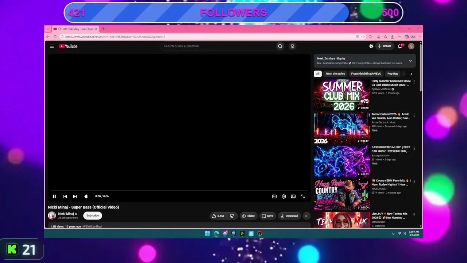Screen dimensions: 467x263
Task: Open Discord from the taskbar
Action: (225, 233)
